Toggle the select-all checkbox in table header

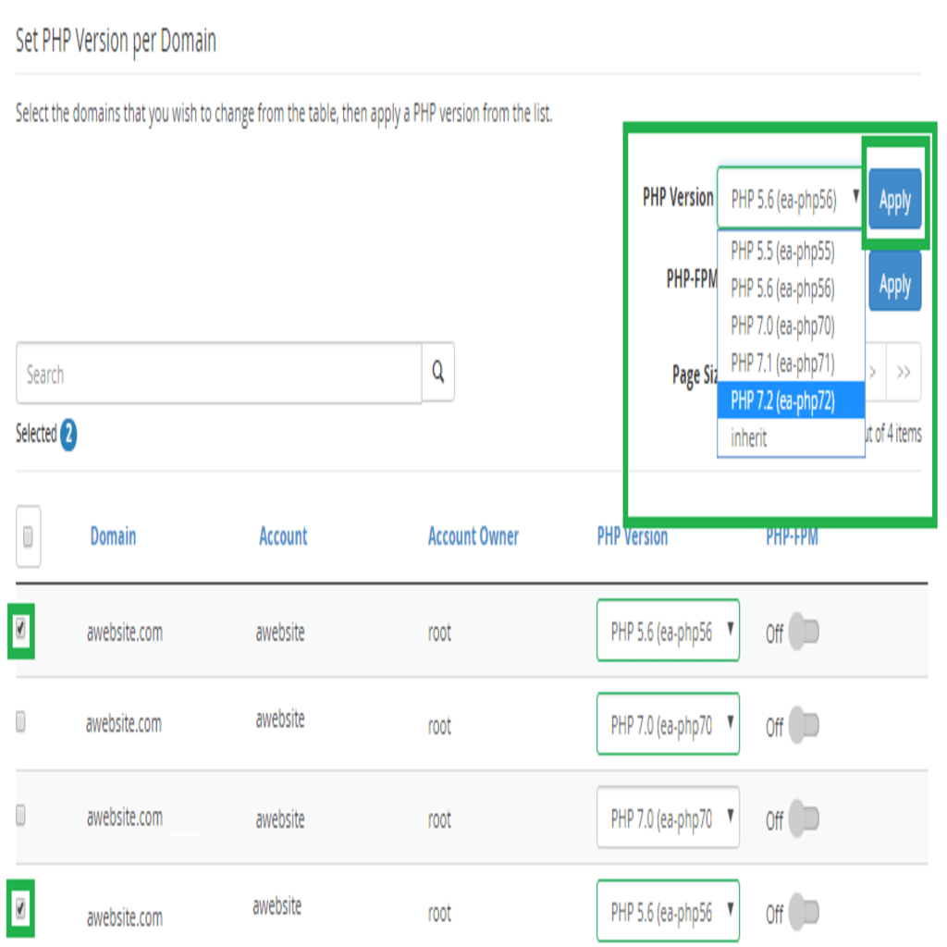(28, 536)
